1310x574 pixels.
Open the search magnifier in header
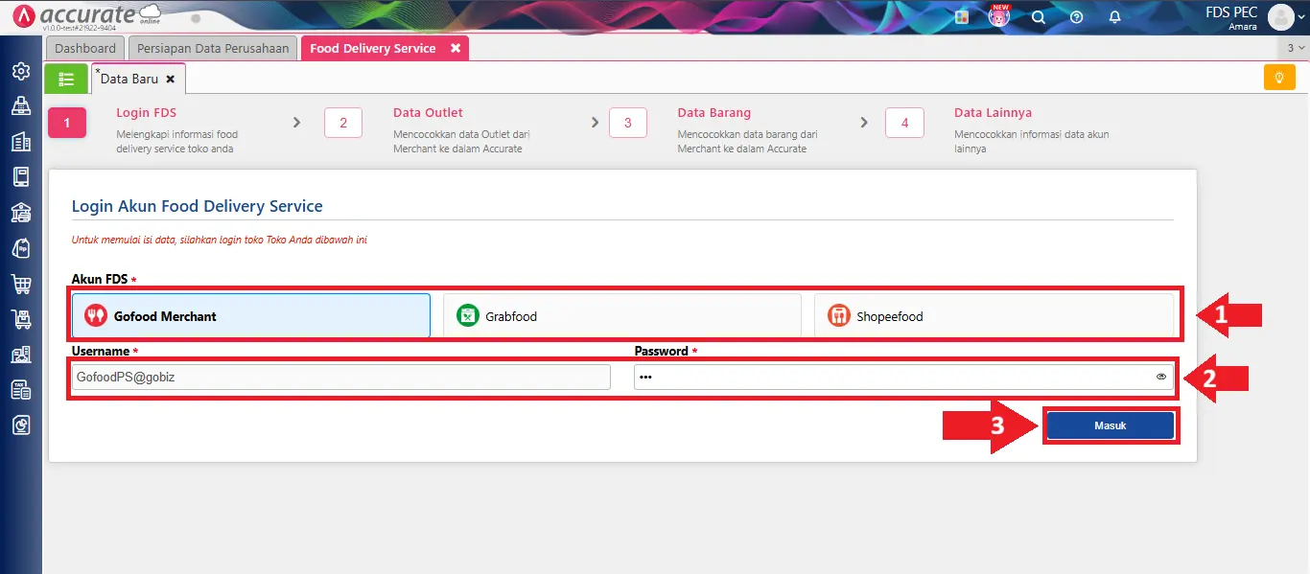[x=1038, y=17]
